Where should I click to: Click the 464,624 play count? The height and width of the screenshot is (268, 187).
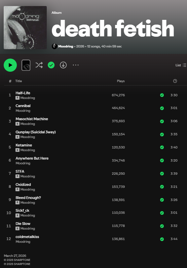(118, 108)
